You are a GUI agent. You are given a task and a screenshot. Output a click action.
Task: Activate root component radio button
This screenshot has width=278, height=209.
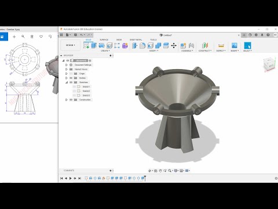pyautogui.click(x=90, y=60)
